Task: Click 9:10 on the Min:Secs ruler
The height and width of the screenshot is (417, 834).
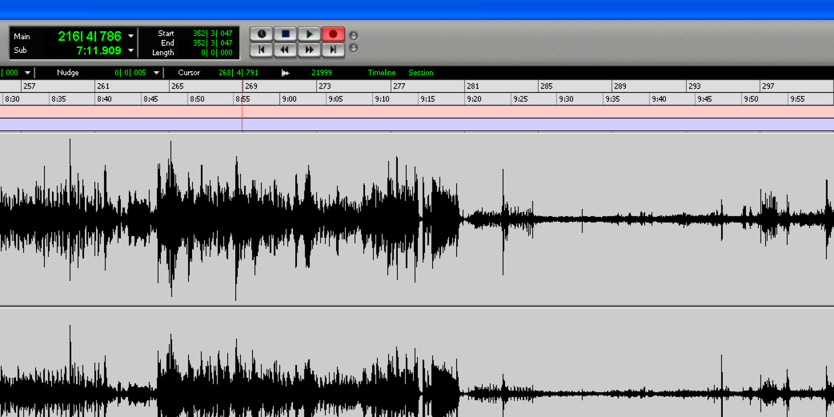Action: click(382, 99)
